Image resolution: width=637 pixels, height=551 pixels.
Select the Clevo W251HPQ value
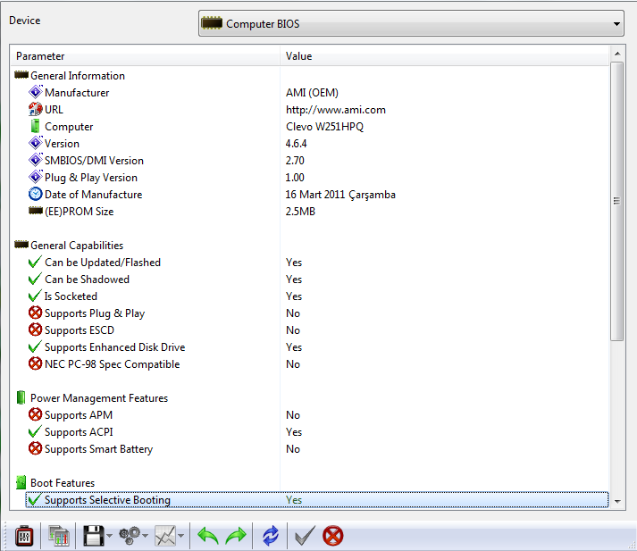pos(324,127)
